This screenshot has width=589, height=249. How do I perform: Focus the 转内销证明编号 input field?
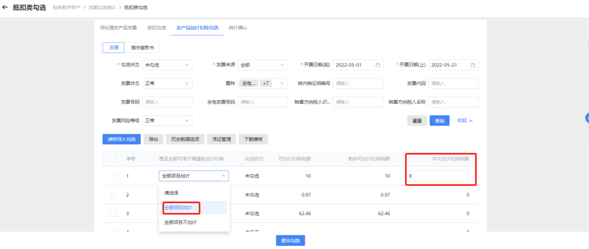coord(358,83)
